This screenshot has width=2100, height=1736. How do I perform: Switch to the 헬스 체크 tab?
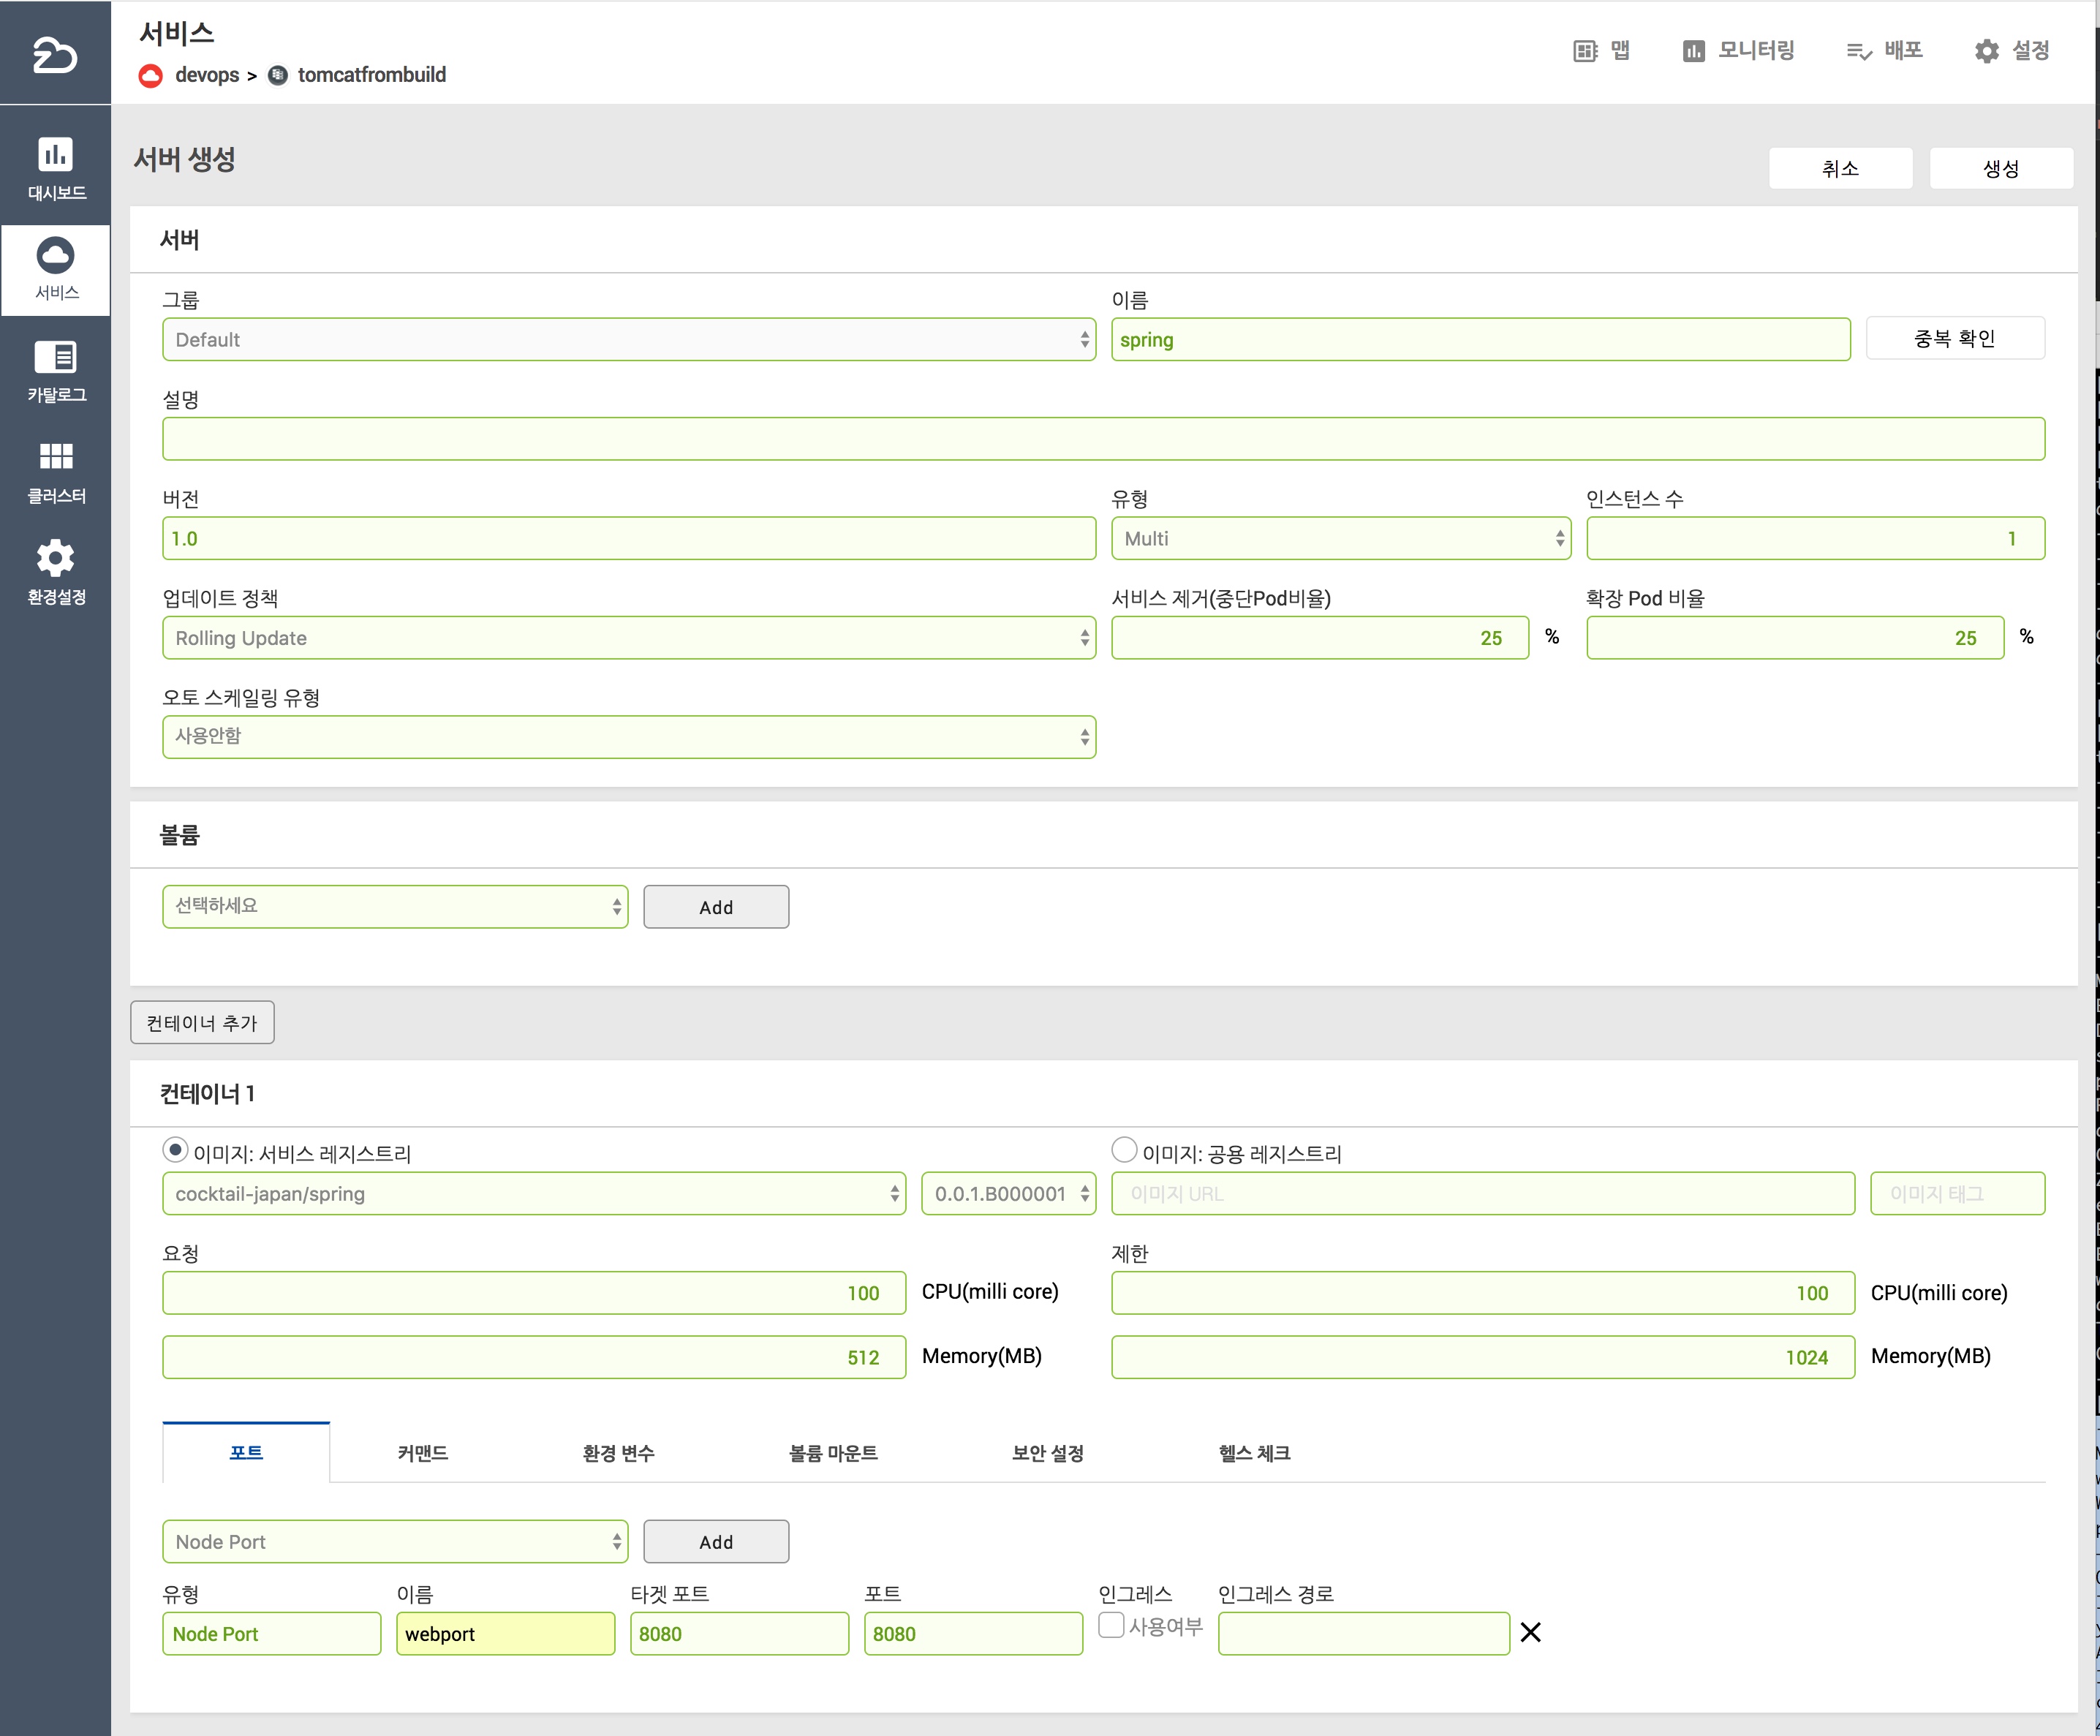1254,1453
